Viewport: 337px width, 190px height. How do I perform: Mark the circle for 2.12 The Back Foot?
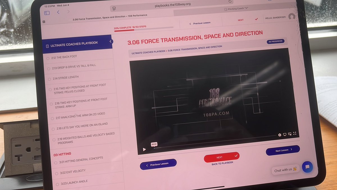tap(48, 59)
